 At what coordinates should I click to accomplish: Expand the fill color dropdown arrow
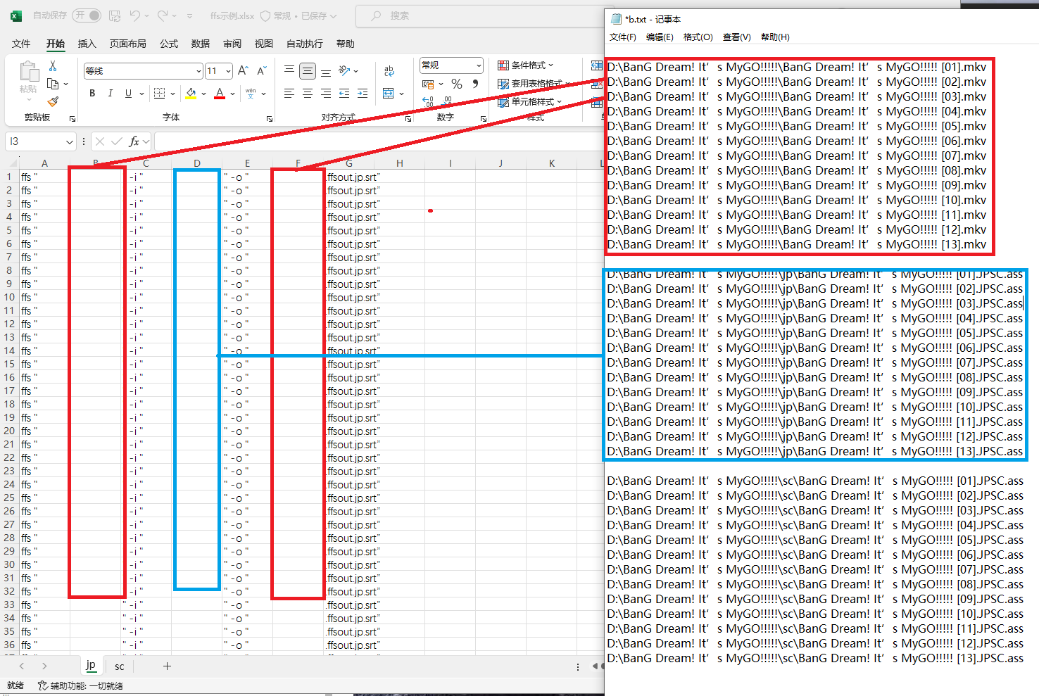[x=203, y=93]
